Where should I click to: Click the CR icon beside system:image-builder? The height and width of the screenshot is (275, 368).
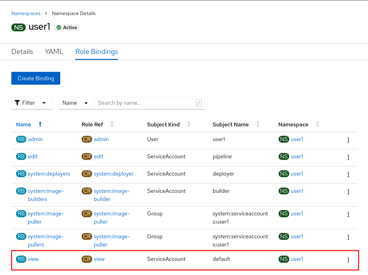[x=87, y=191]
